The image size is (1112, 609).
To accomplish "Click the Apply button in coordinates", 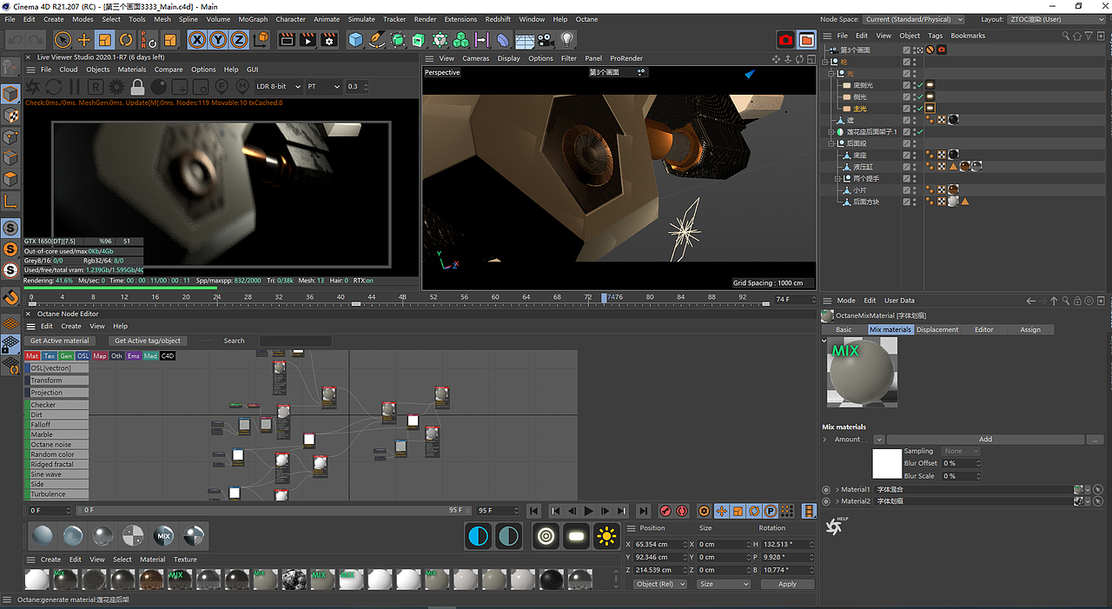I will [x=787, y=584].
